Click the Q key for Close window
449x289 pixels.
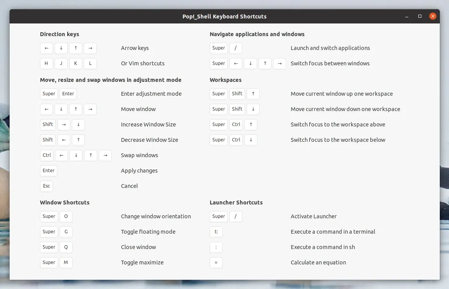tap(66, 247)
